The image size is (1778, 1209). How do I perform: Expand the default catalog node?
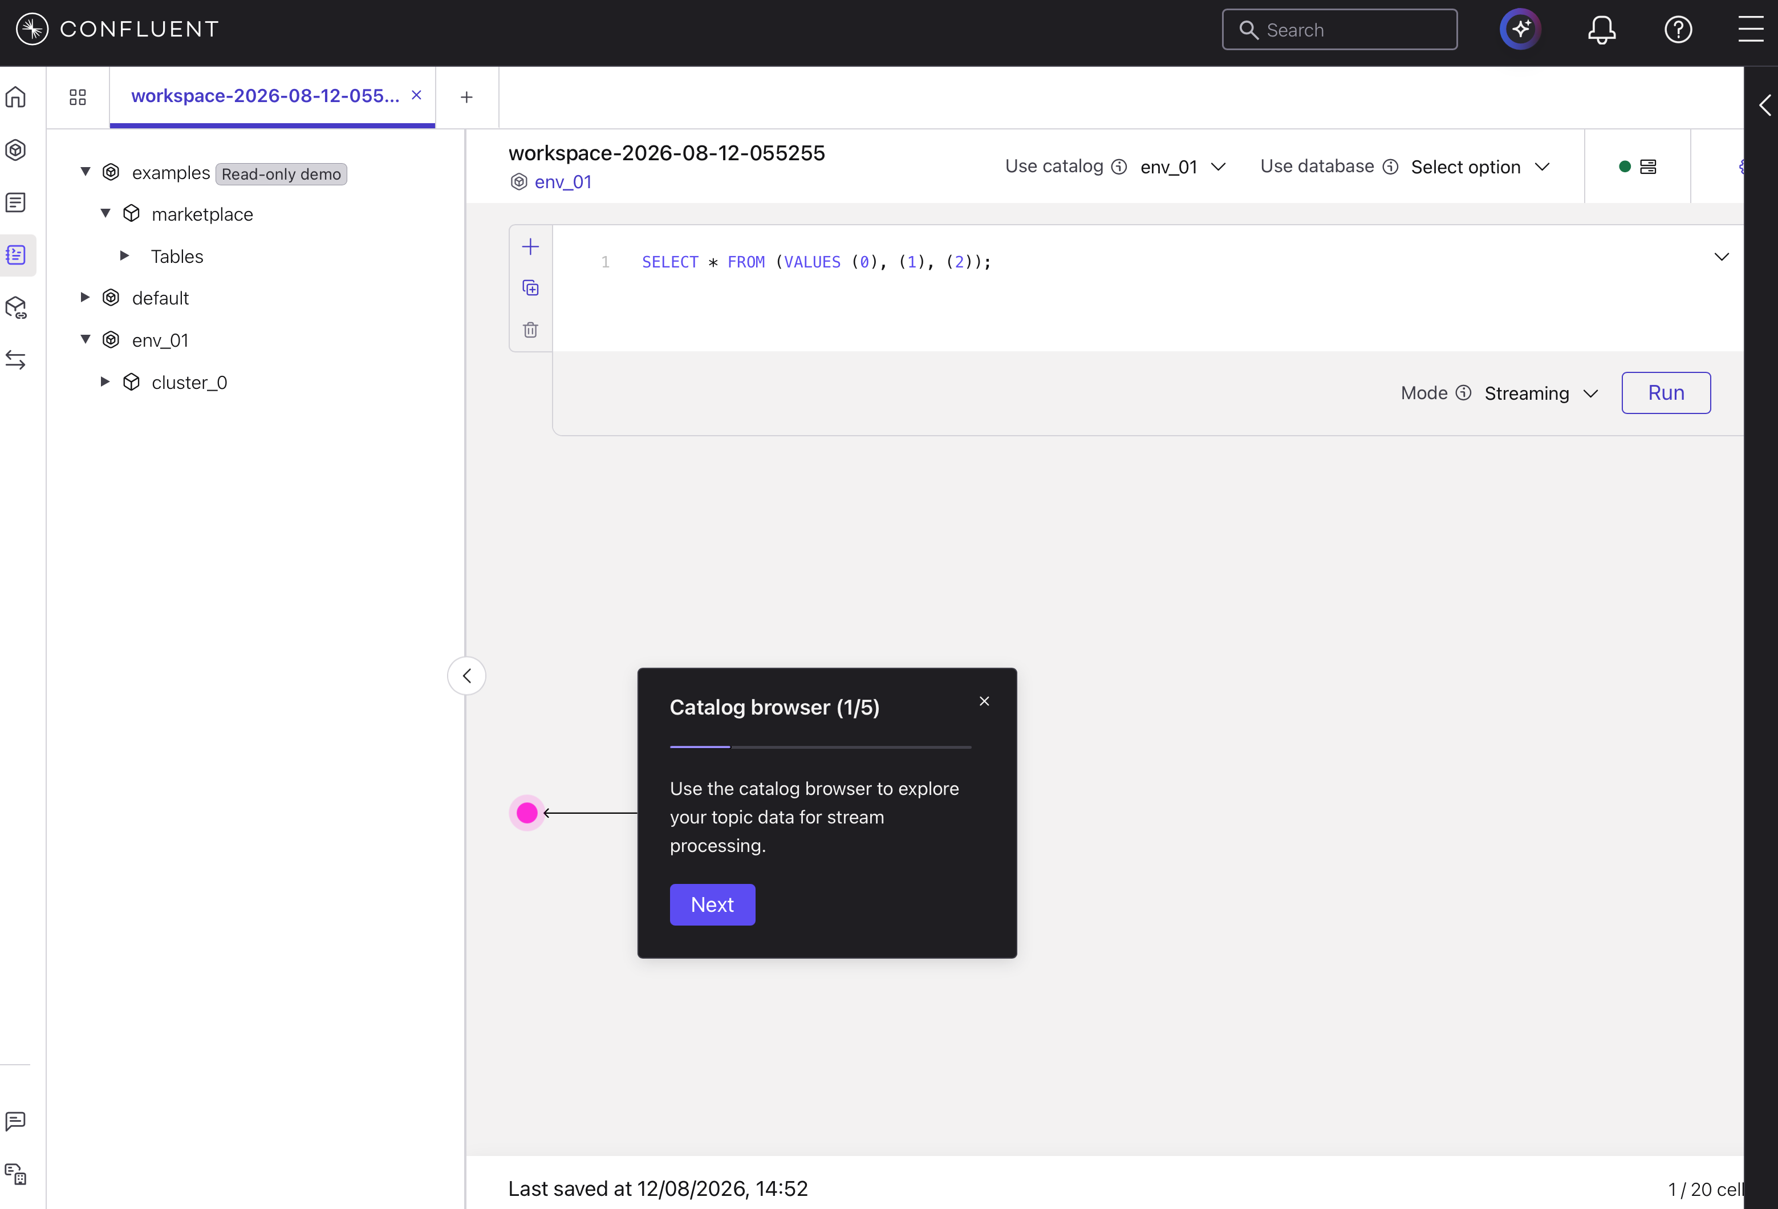tap(86, 297)
